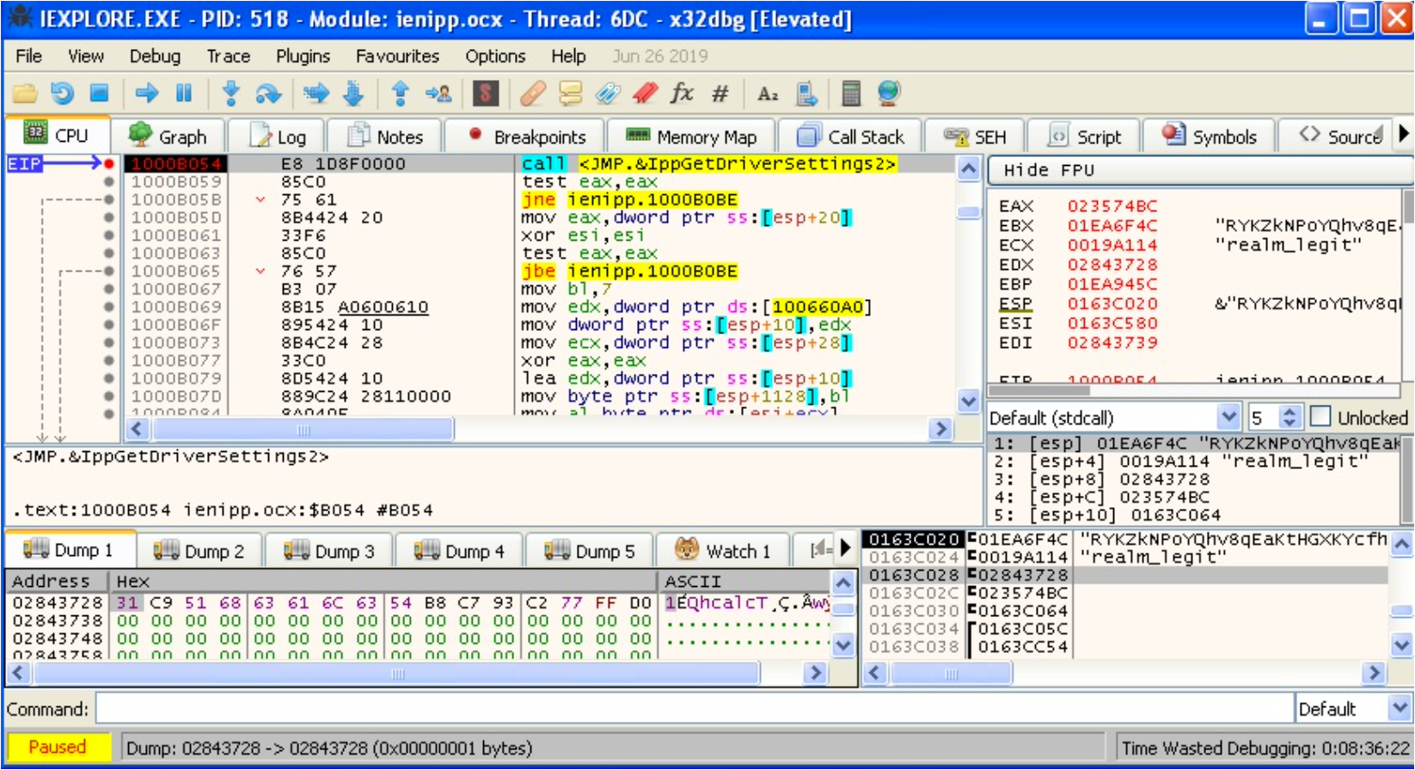Viewport: 1415px width, 770px height.
Task: Open the Debug menu
Action: [155, 56]
